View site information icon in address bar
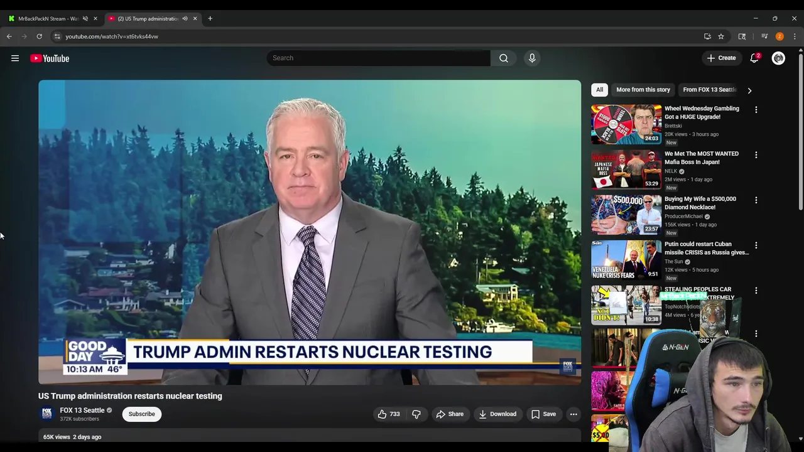This screenshot has height=452, width=804. click(x=57, y=36)
